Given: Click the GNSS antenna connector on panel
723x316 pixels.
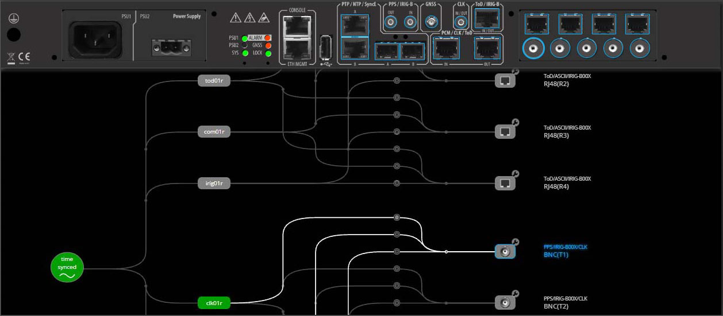Looking at the screenshot, I should [430, 22].
